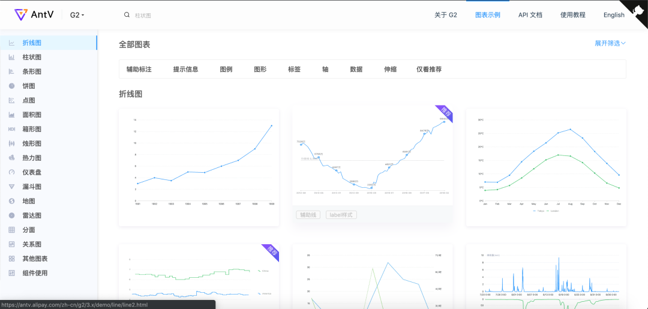
Task: Switch language to English
Action: tap(614, 15)
